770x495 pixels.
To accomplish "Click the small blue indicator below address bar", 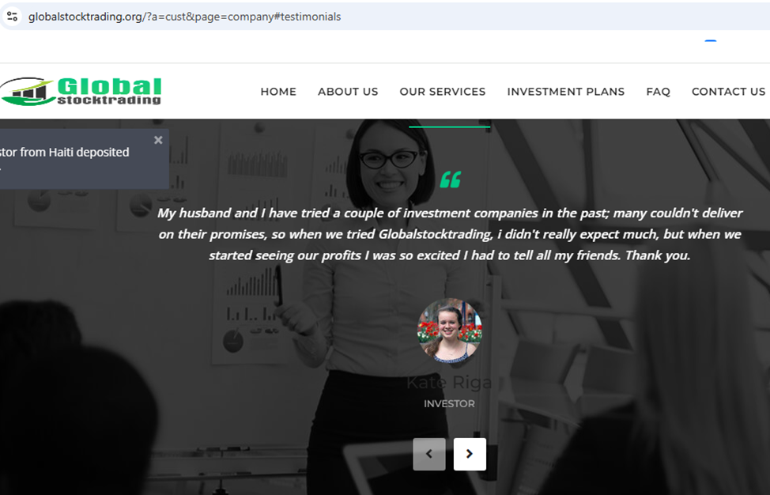I will coord(711,41).
